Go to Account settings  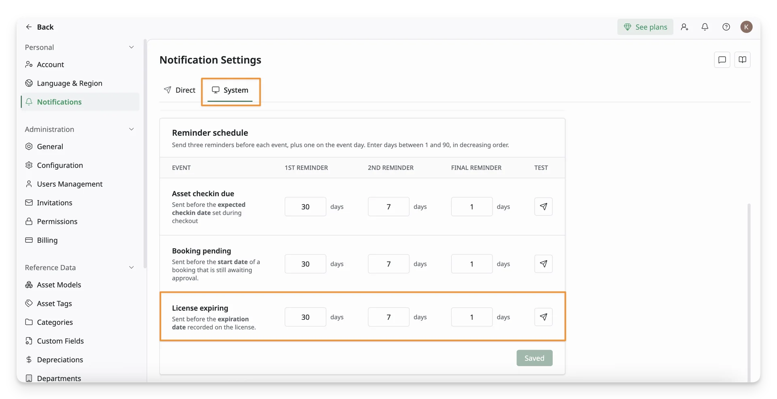(80, 64)
